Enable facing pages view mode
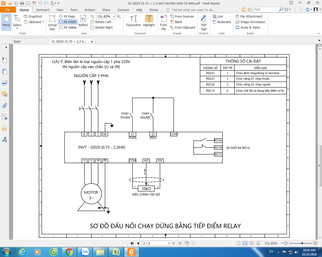 (252, 243)
